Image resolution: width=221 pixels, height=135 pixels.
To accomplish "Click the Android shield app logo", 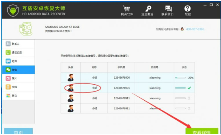I will [x=13, y=11].
